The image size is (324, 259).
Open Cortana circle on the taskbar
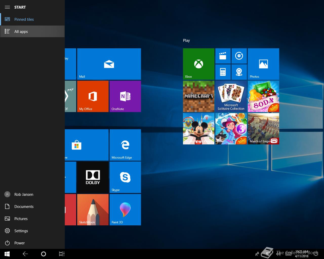[x=44, y=254]
